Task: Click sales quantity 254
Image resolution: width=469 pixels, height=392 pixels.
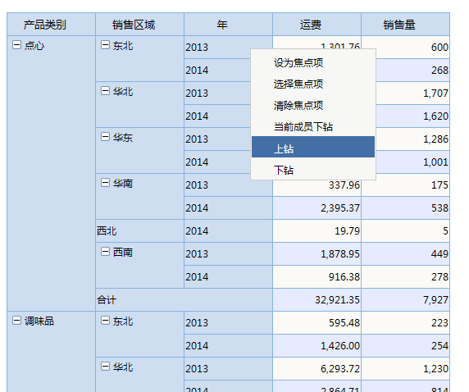Action: click(x=405, y=345)
